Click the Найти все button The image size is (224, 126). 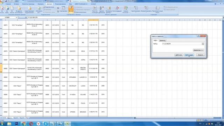click(x=179, y=55)
